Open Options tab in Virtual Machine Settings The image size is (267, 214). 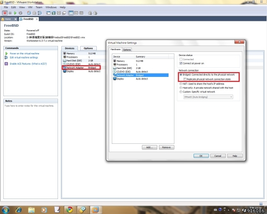coord(127,50)
